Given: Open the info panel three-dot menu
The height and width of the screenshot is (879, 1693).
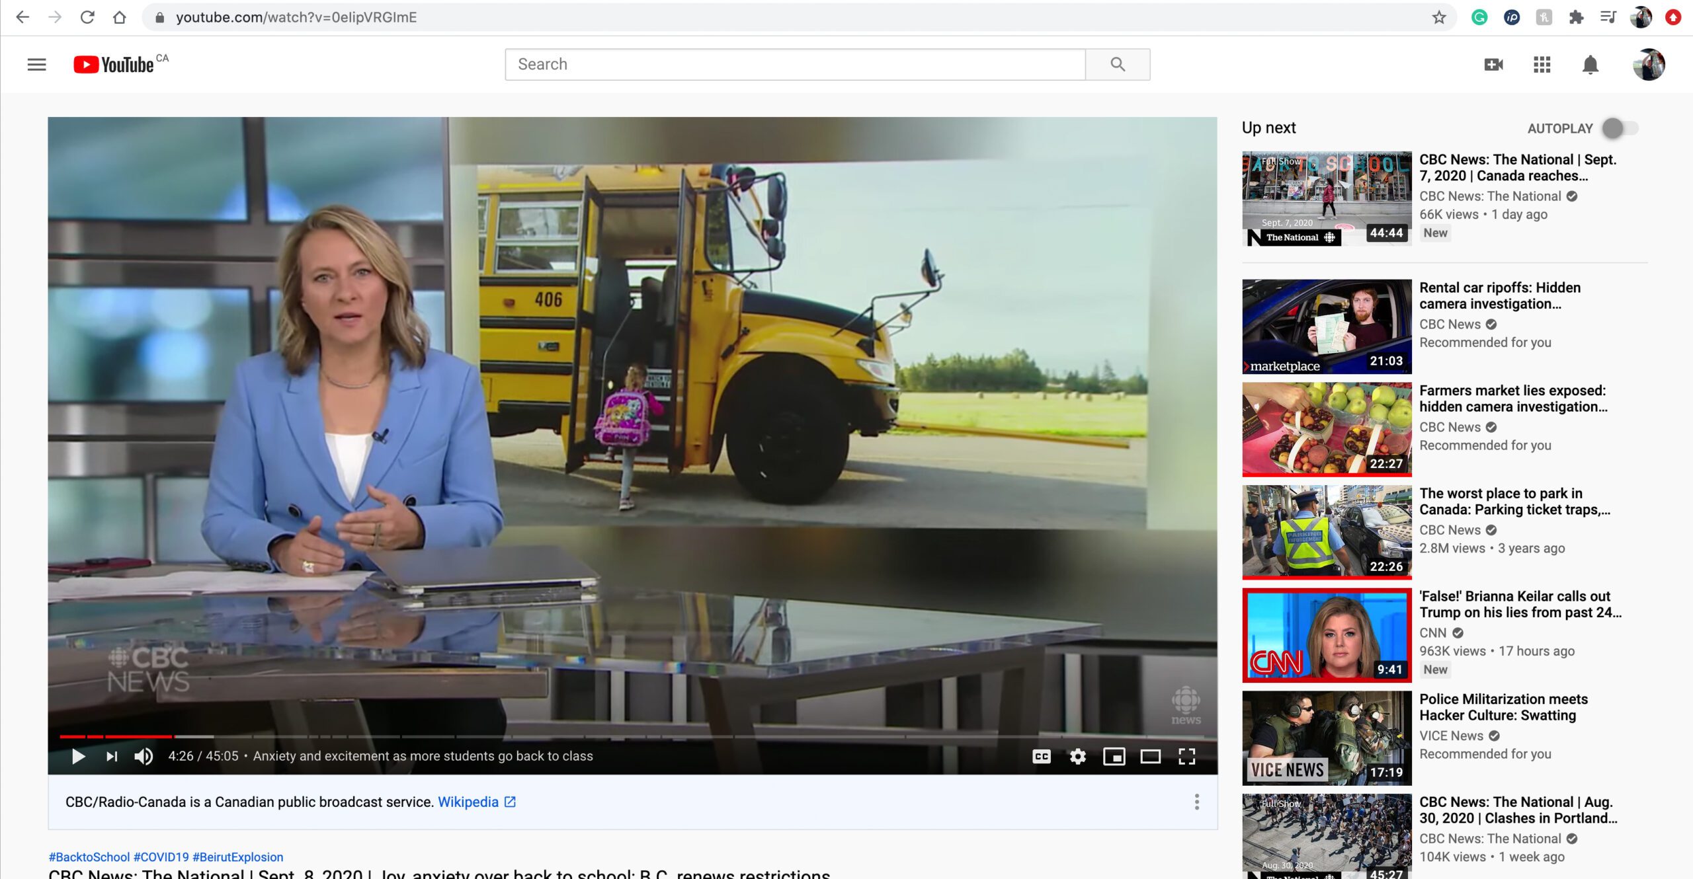Looking at the screenshot, I should (x=1196, y=802).
